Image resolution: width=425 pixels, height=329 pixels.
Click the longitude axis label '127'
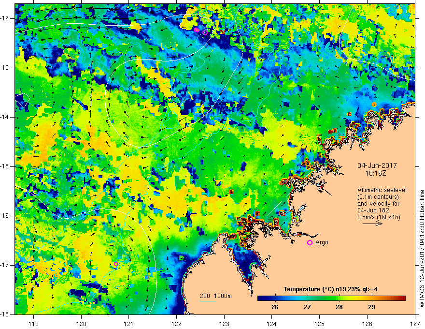tap(415, 324)
